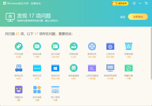This screenshot has width=152, height=106.
Task: Click the 网络加速 router icon
Action: click(73, 46)
